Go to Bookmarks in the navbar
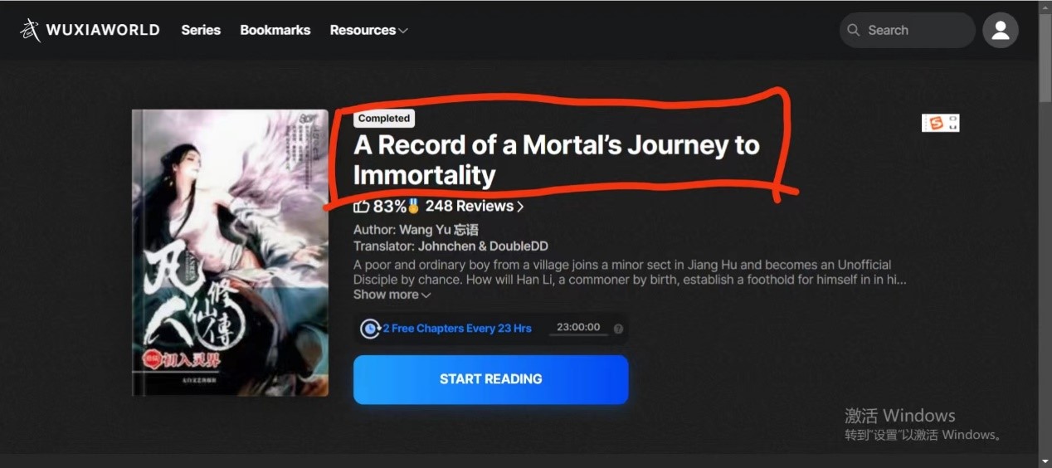This screenshot has width=1052, height=468. [x=275, y=30]
